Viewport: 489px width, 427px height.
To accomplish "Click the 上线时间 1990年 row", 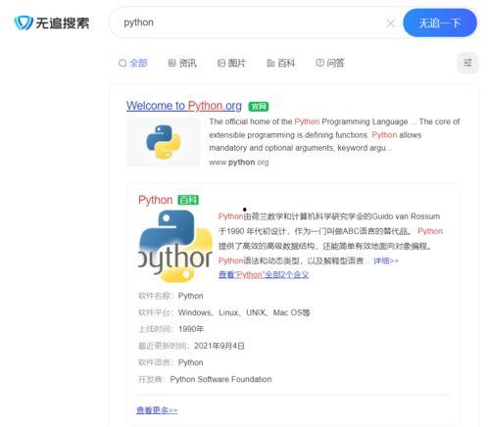I will pyautogui.click(x=171, y=329).
